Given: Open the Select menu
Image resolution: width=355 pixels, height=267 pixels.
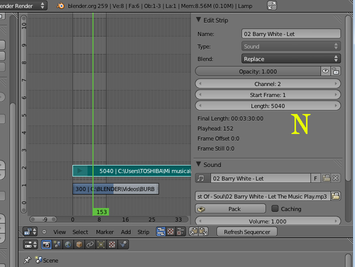Looking at the screenshot, I should 80,232.
